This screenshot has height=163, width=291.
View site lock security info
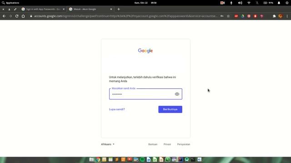coord(31,16)
